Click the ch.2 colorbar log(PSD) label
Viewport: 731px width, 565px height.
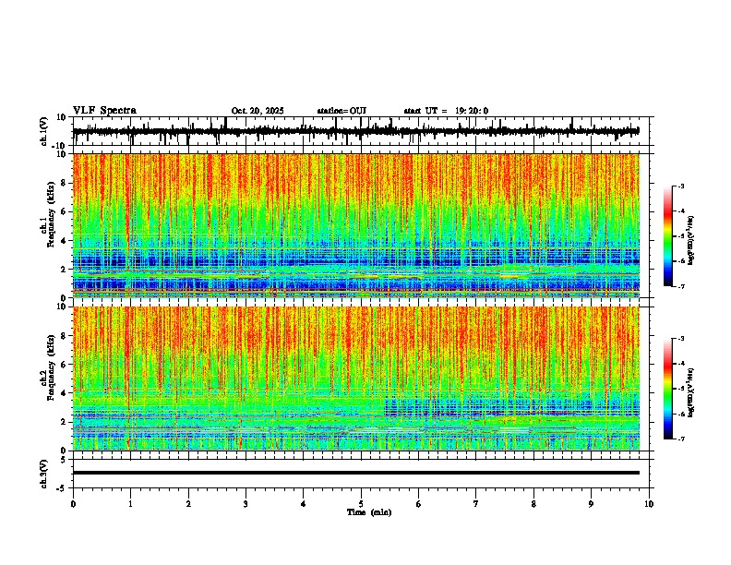690,392
